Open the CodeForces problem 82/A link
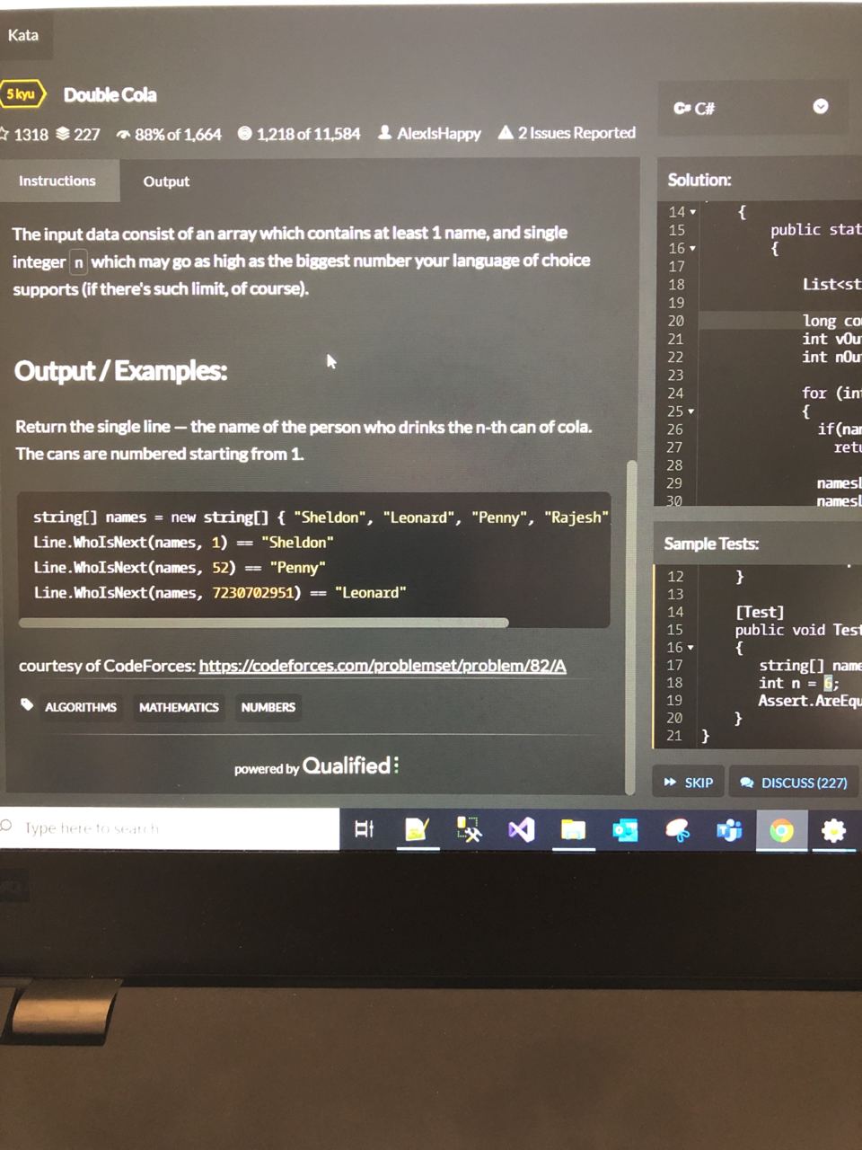The height and width of the screenshot is (1150, 862). [383, 666]
